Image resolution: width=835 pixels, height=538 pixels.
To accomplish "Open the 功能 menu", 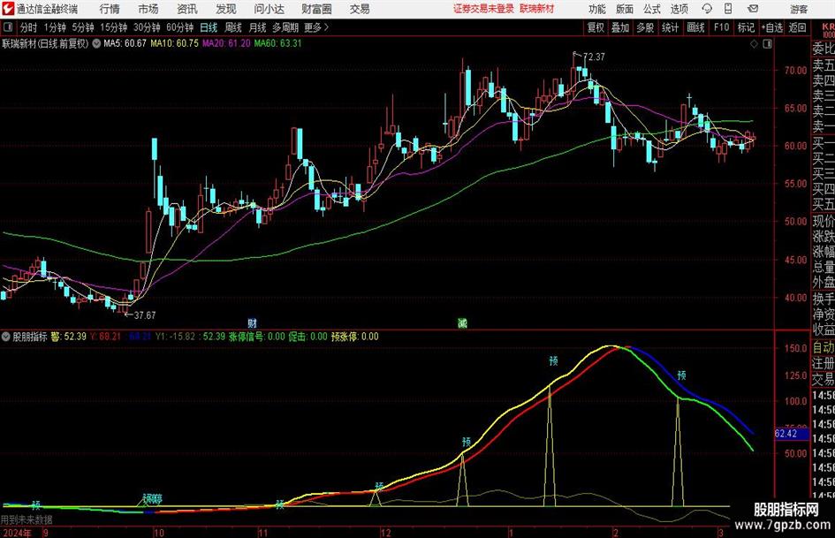I will coord(597,9).
